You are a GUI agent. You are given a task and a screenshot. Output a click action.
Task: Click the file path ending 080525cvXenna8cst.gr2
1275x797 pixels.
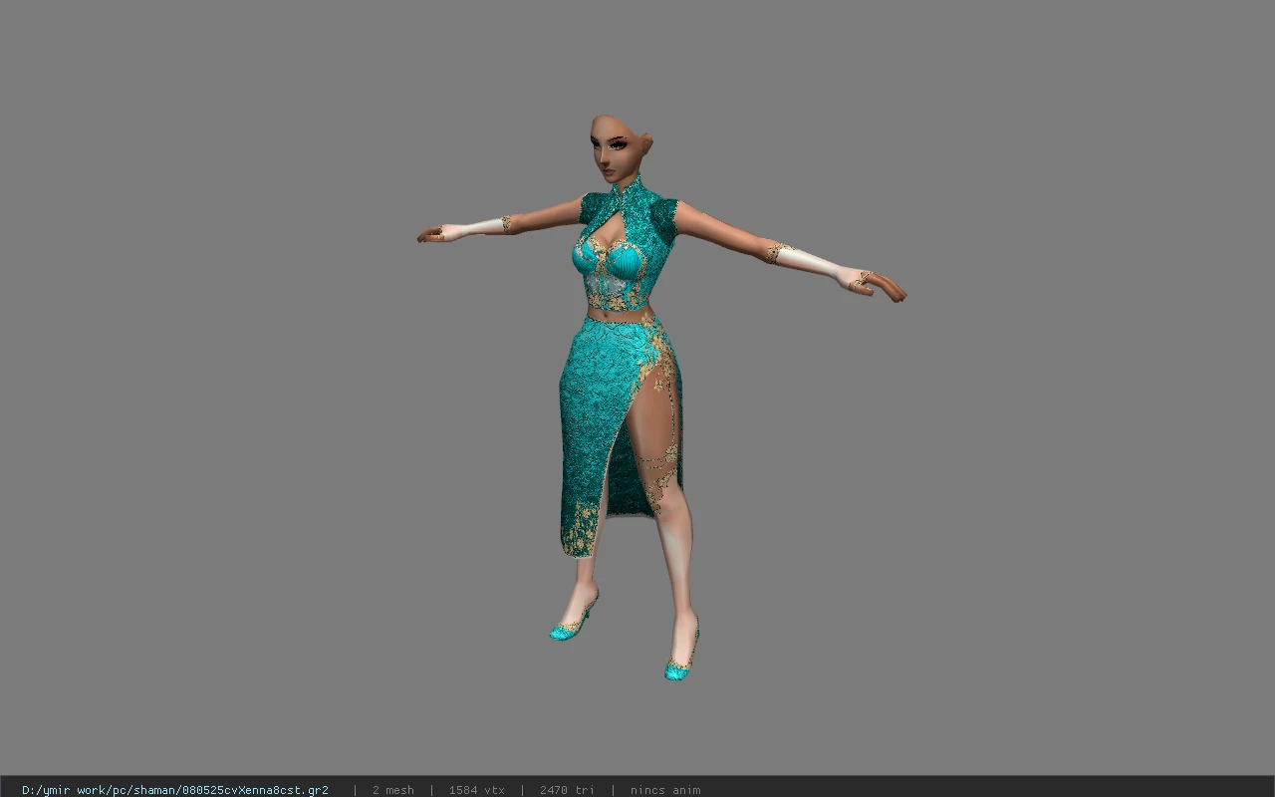click(175, 790)
